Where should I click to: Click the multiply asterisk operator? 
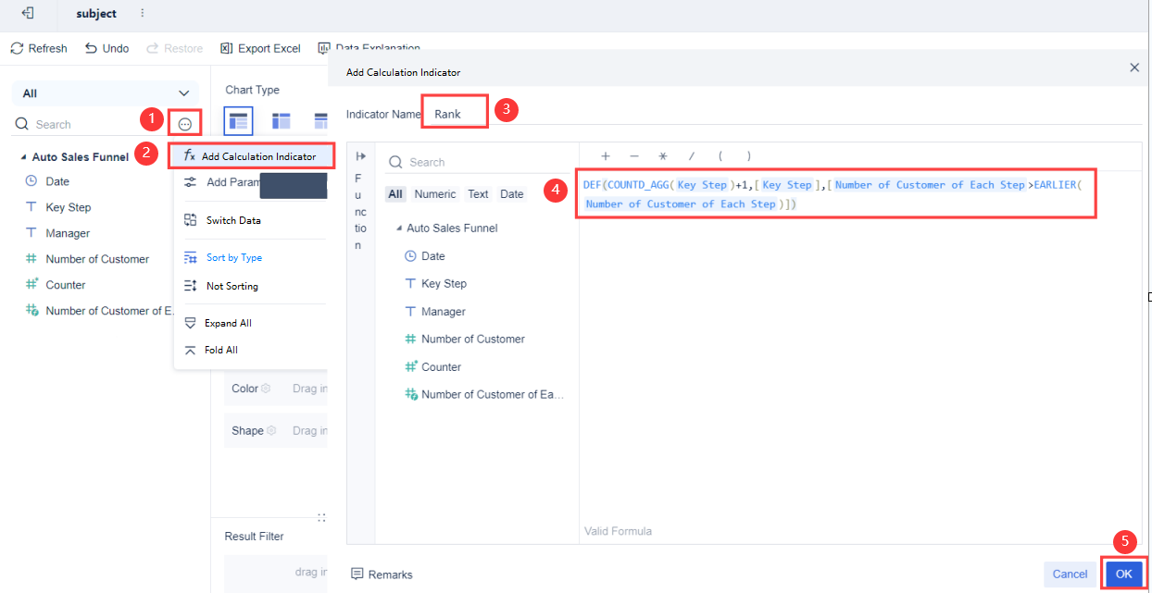coord(663,156)
